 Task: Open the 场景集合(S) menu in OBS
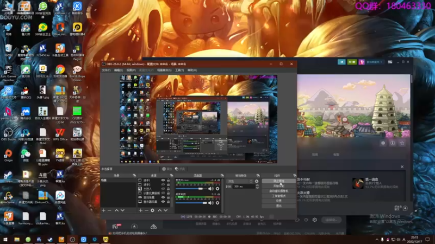click(164, 70)
